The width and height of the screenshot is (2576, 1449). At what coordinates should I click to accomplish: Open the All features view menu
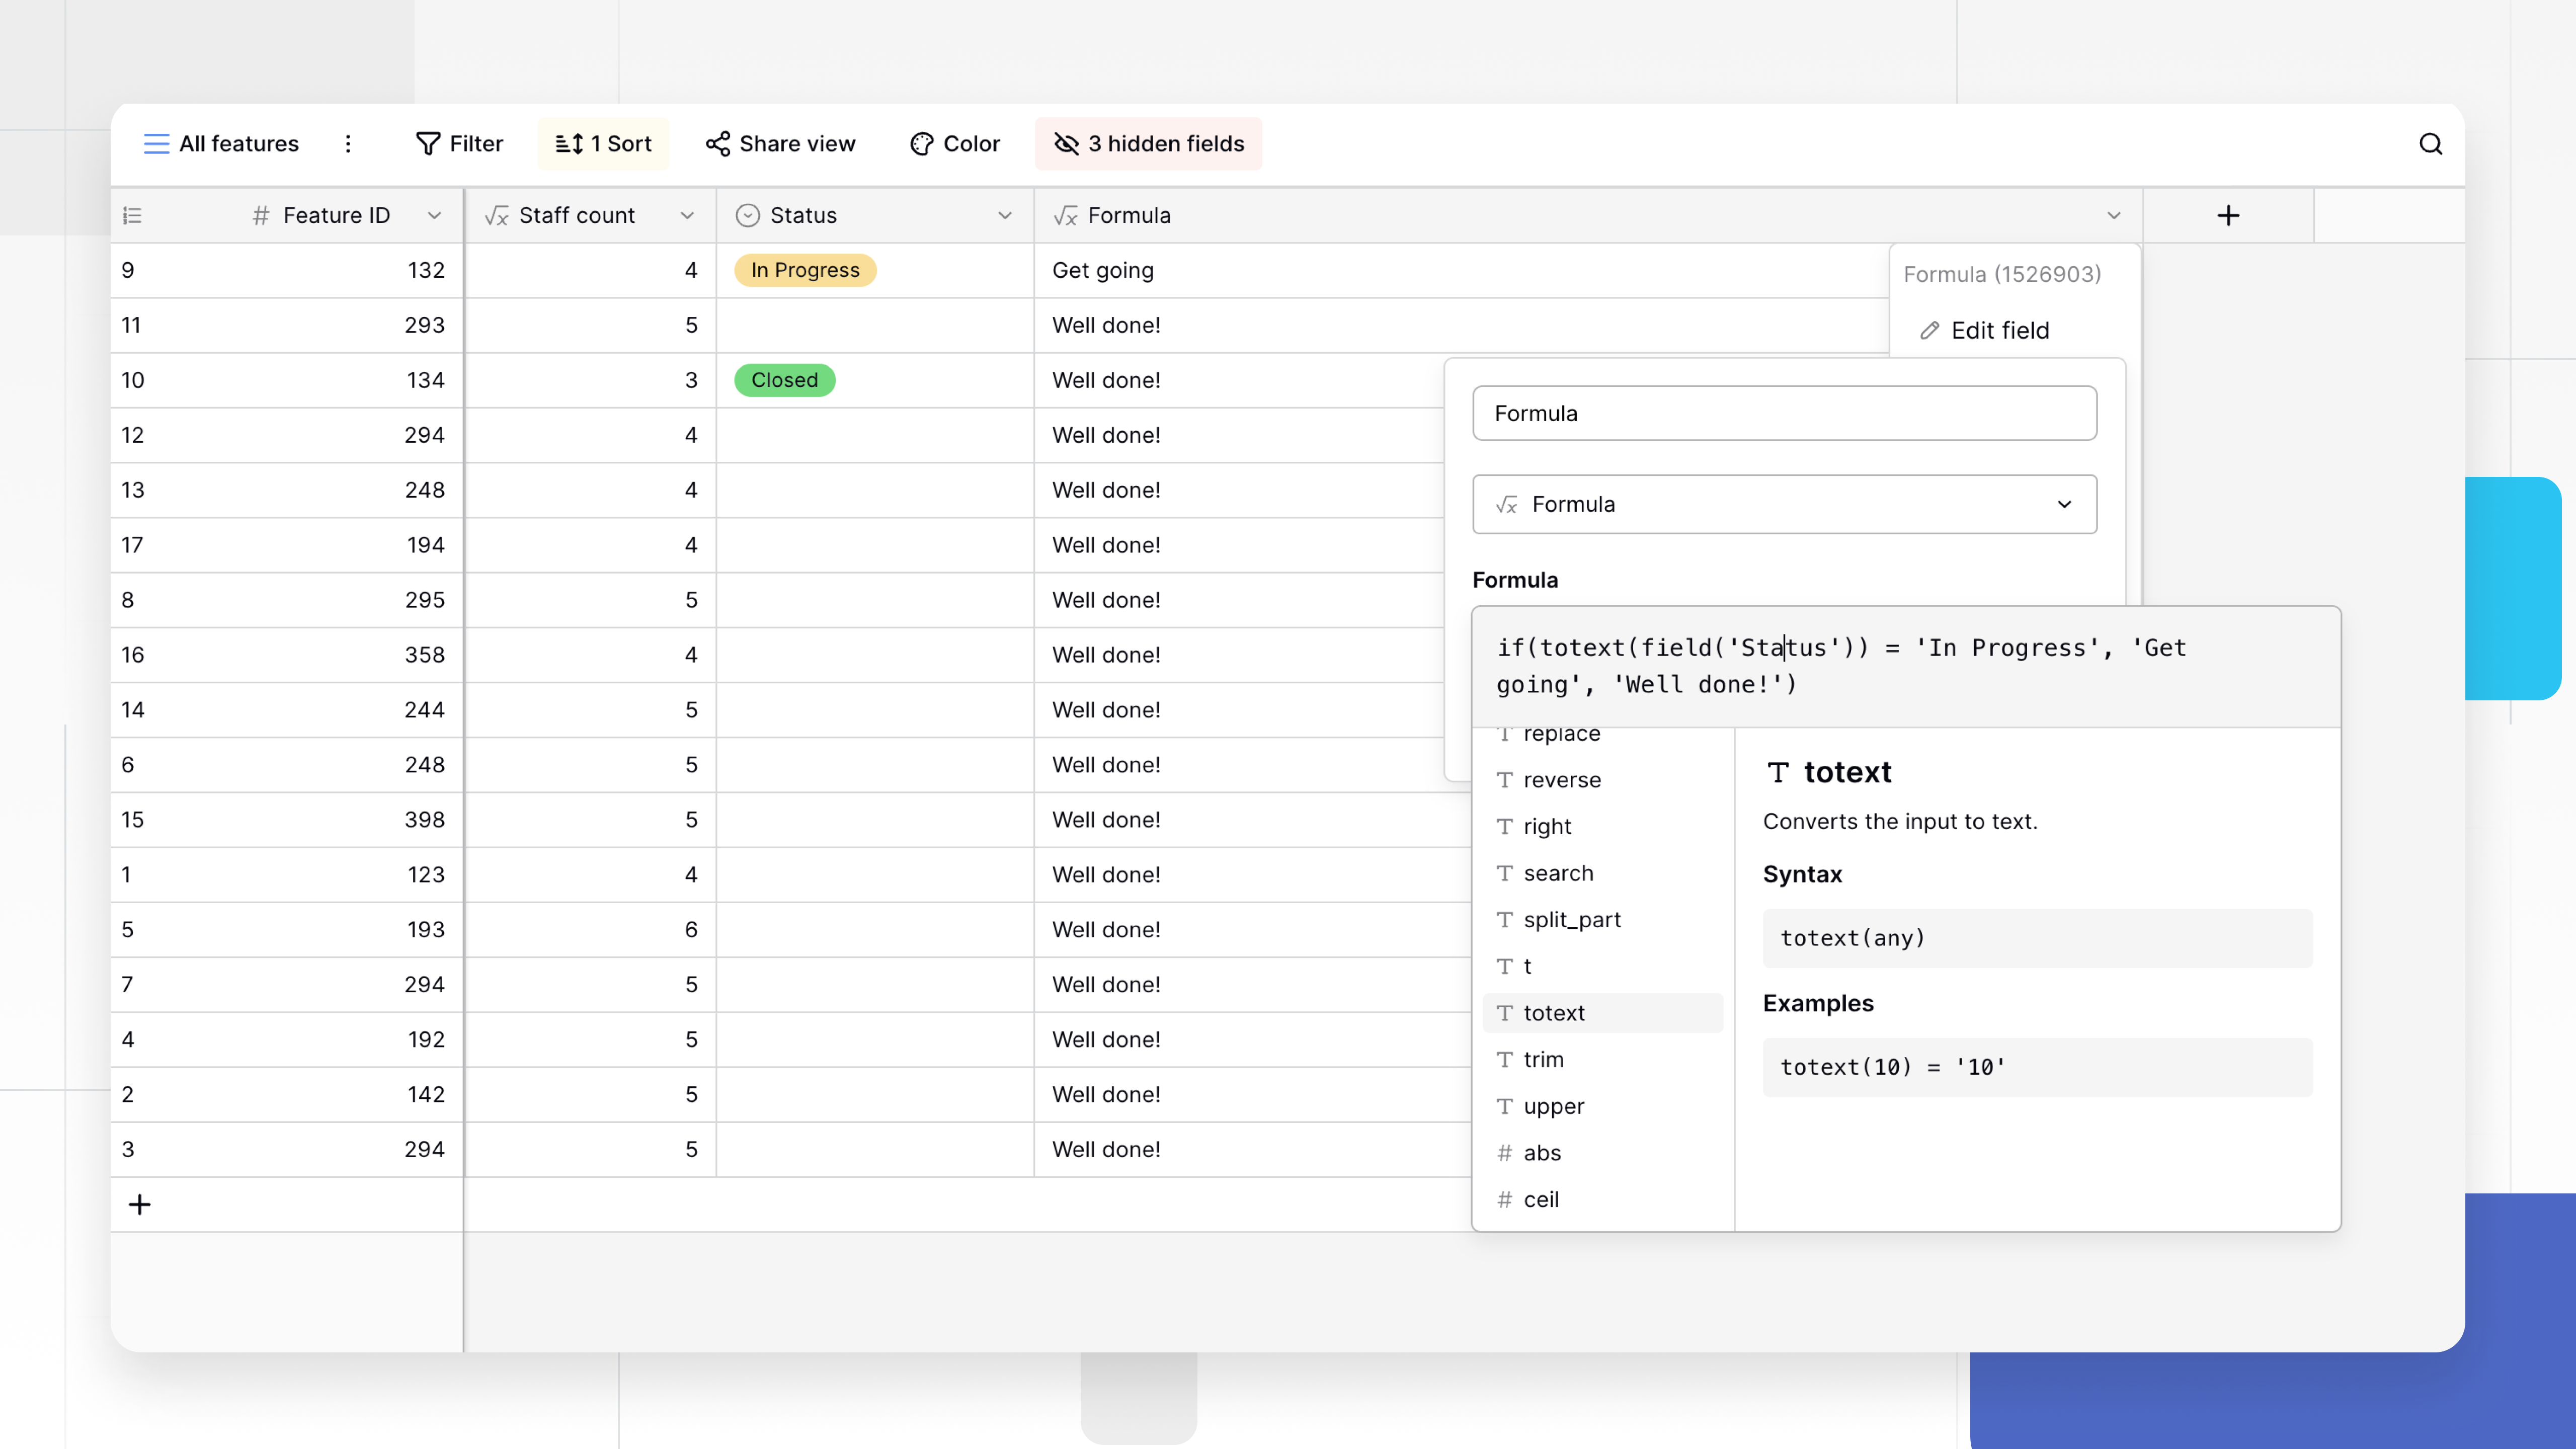[x=221, y=143]
